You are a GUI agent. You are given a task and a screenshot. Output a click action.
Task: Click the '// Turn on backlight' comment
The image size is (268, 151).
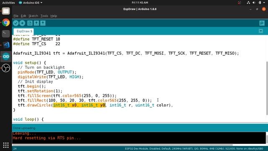[x=41, y=68]
